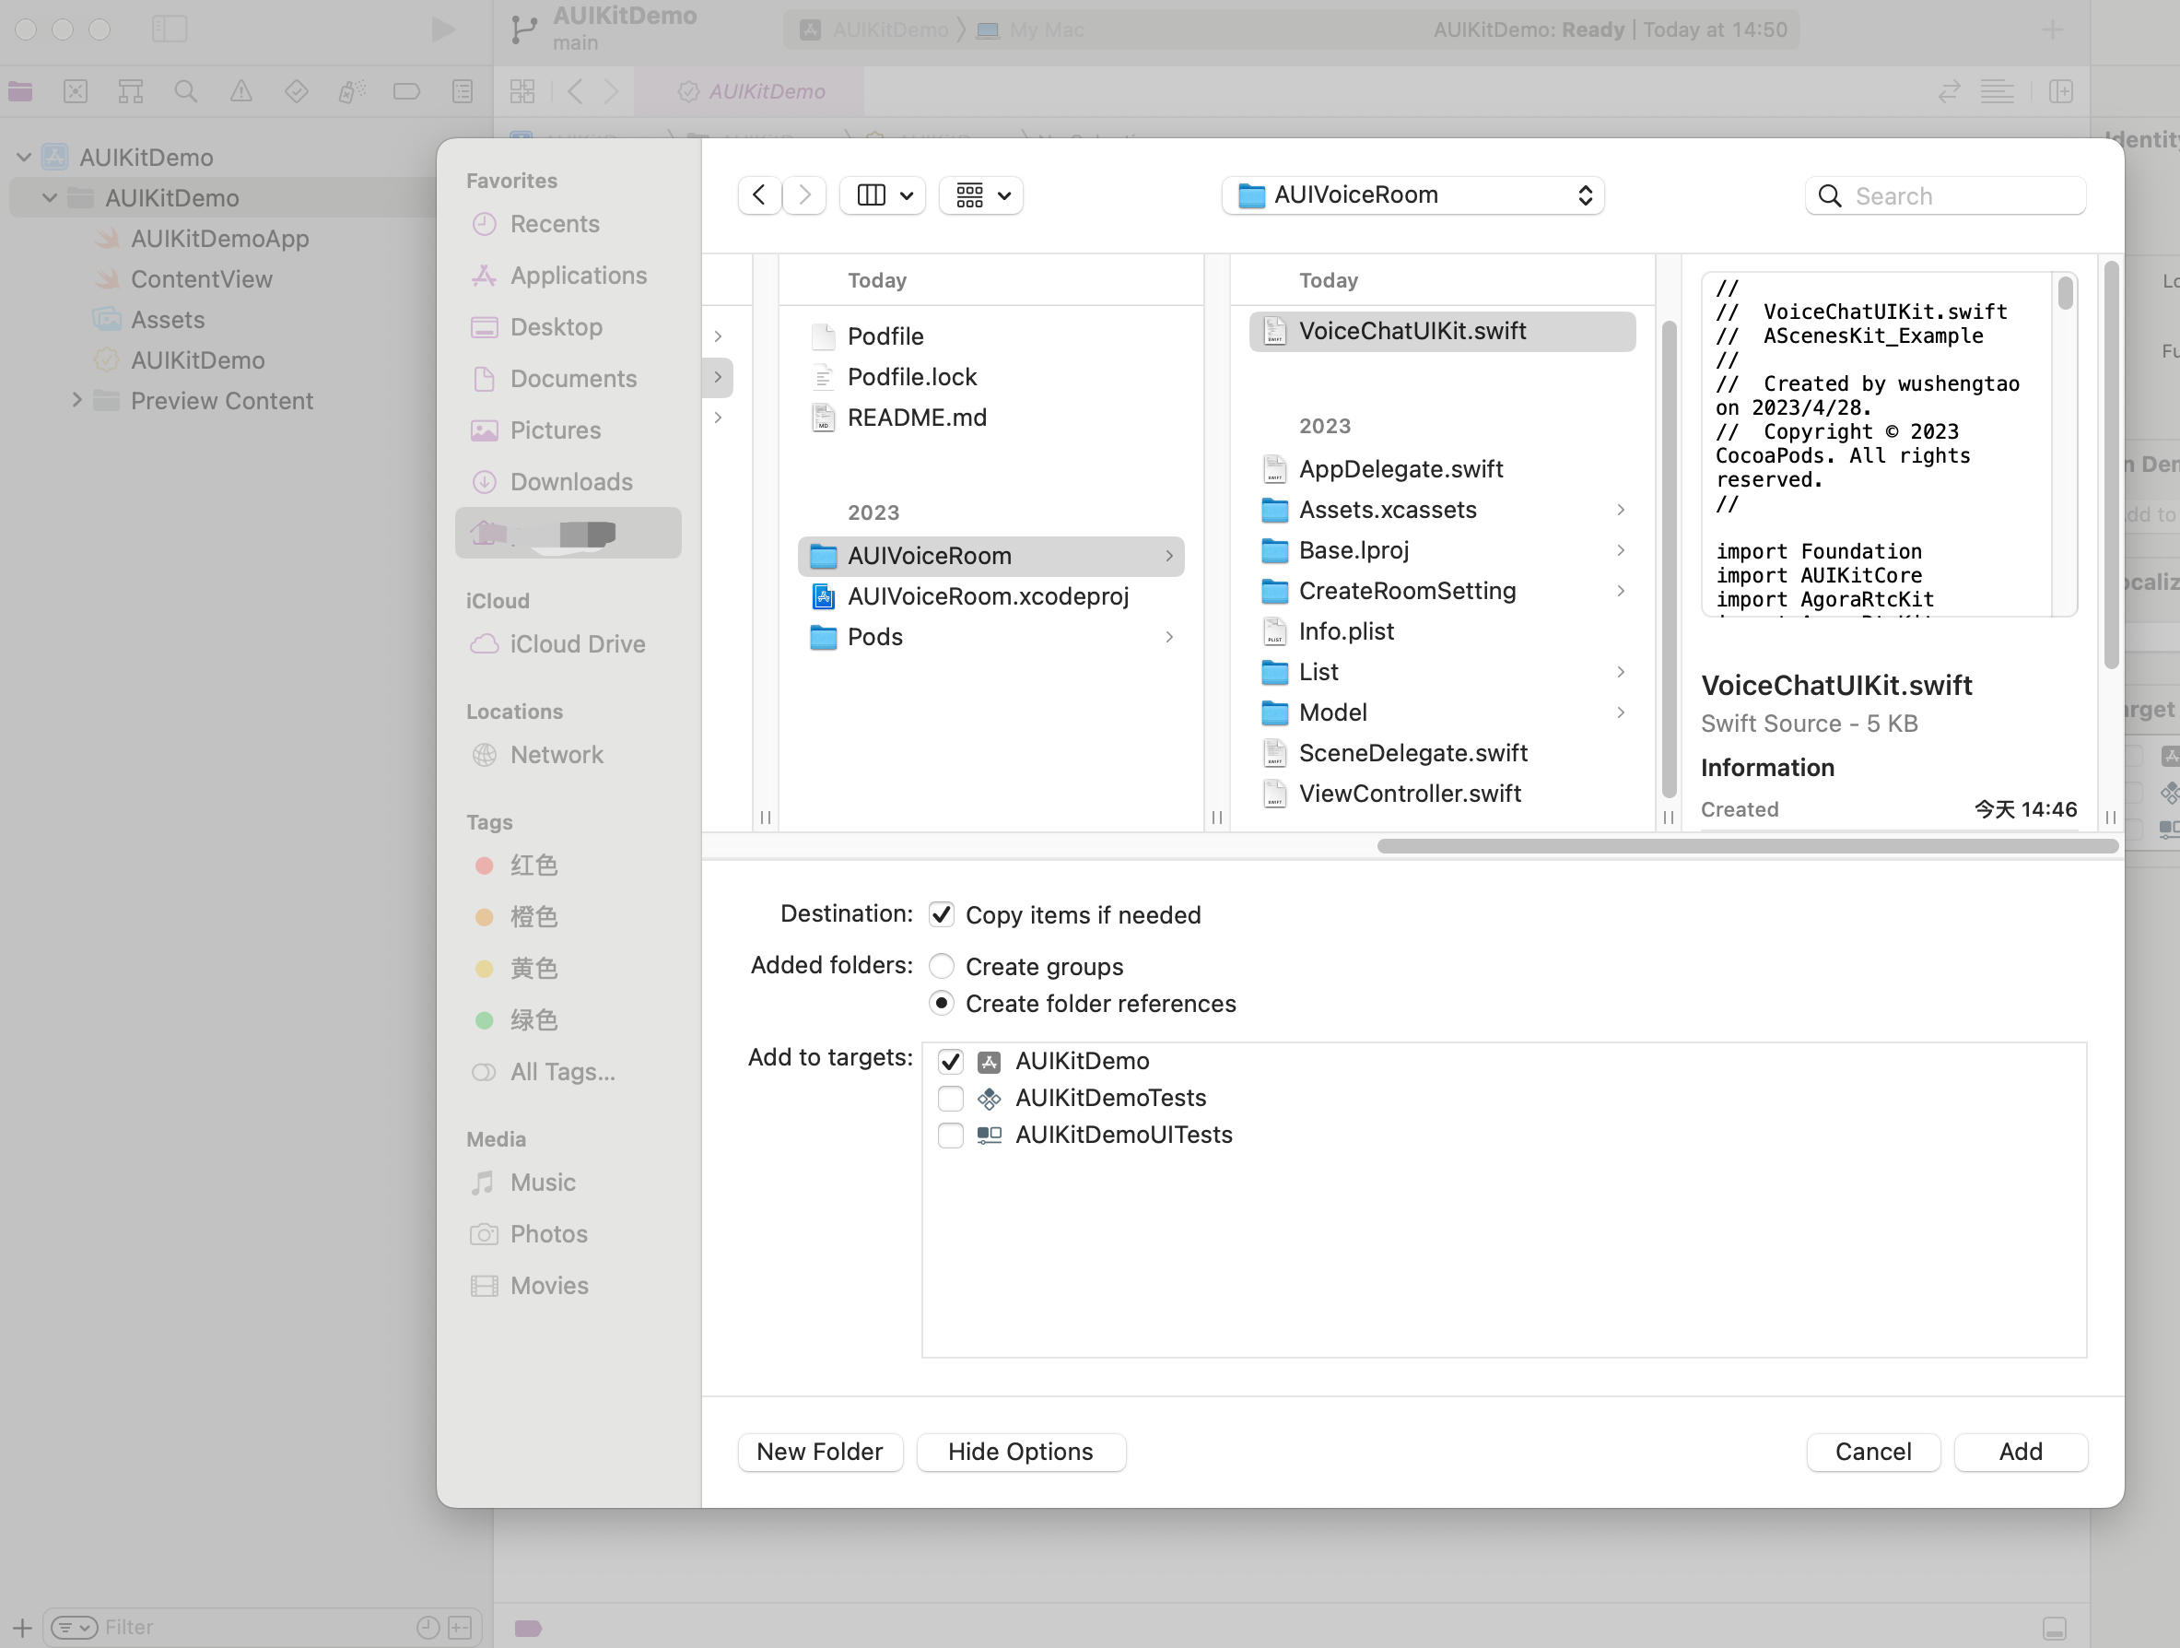Click the orange tag color dot
Screen dimensions: 2180x1648
click(484, 917)
